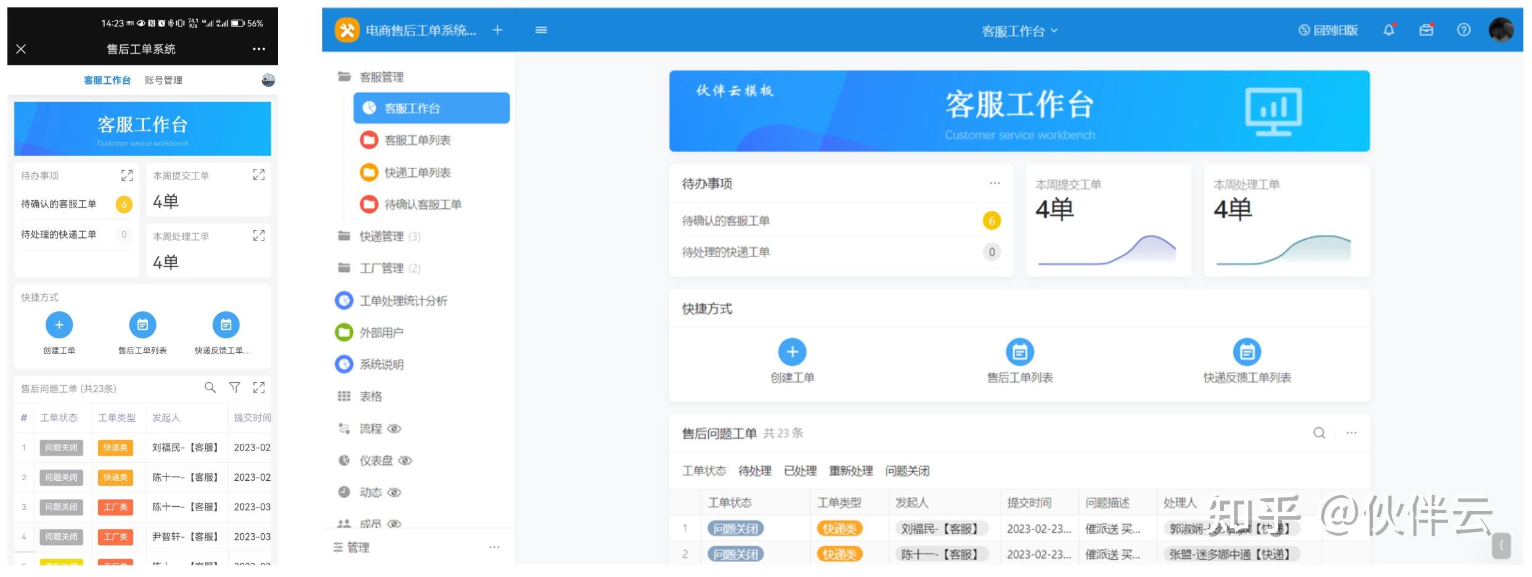Tap mobile 售后工单列表 shortcut icon
The image size is (1532, 577).
coord(142,325)
